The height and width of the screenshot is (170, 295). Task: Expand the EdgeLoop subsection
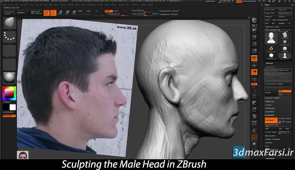269,101
